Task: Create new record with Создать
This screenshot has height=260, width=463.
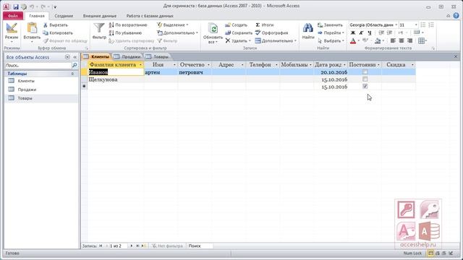Action: click(237, 25)
